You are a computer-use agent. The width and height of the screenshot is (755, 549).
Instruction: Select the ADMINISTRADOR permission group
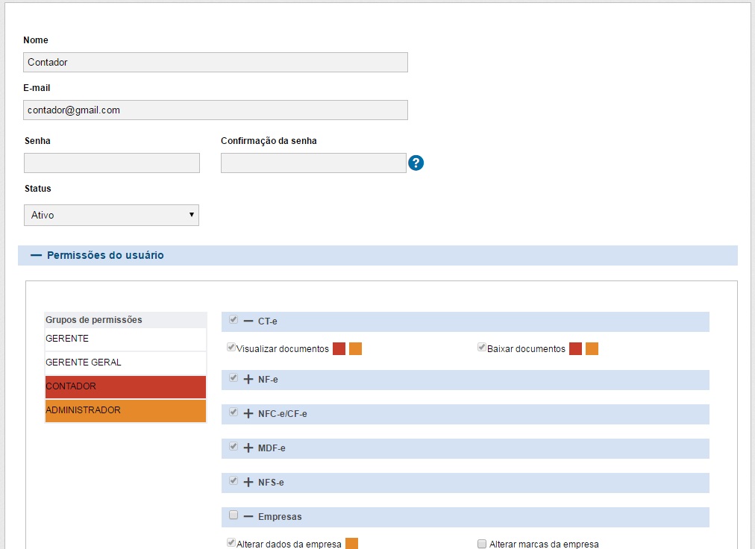pos(125,410)
